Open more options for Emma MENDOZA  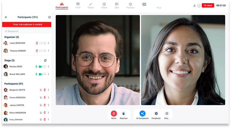(x=49, y=97)
